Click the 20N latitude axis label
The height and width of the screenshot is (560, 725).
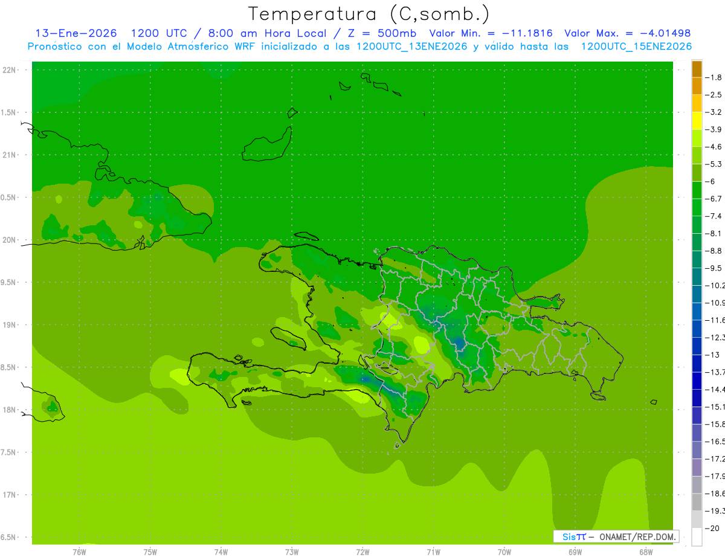[10, 240]
